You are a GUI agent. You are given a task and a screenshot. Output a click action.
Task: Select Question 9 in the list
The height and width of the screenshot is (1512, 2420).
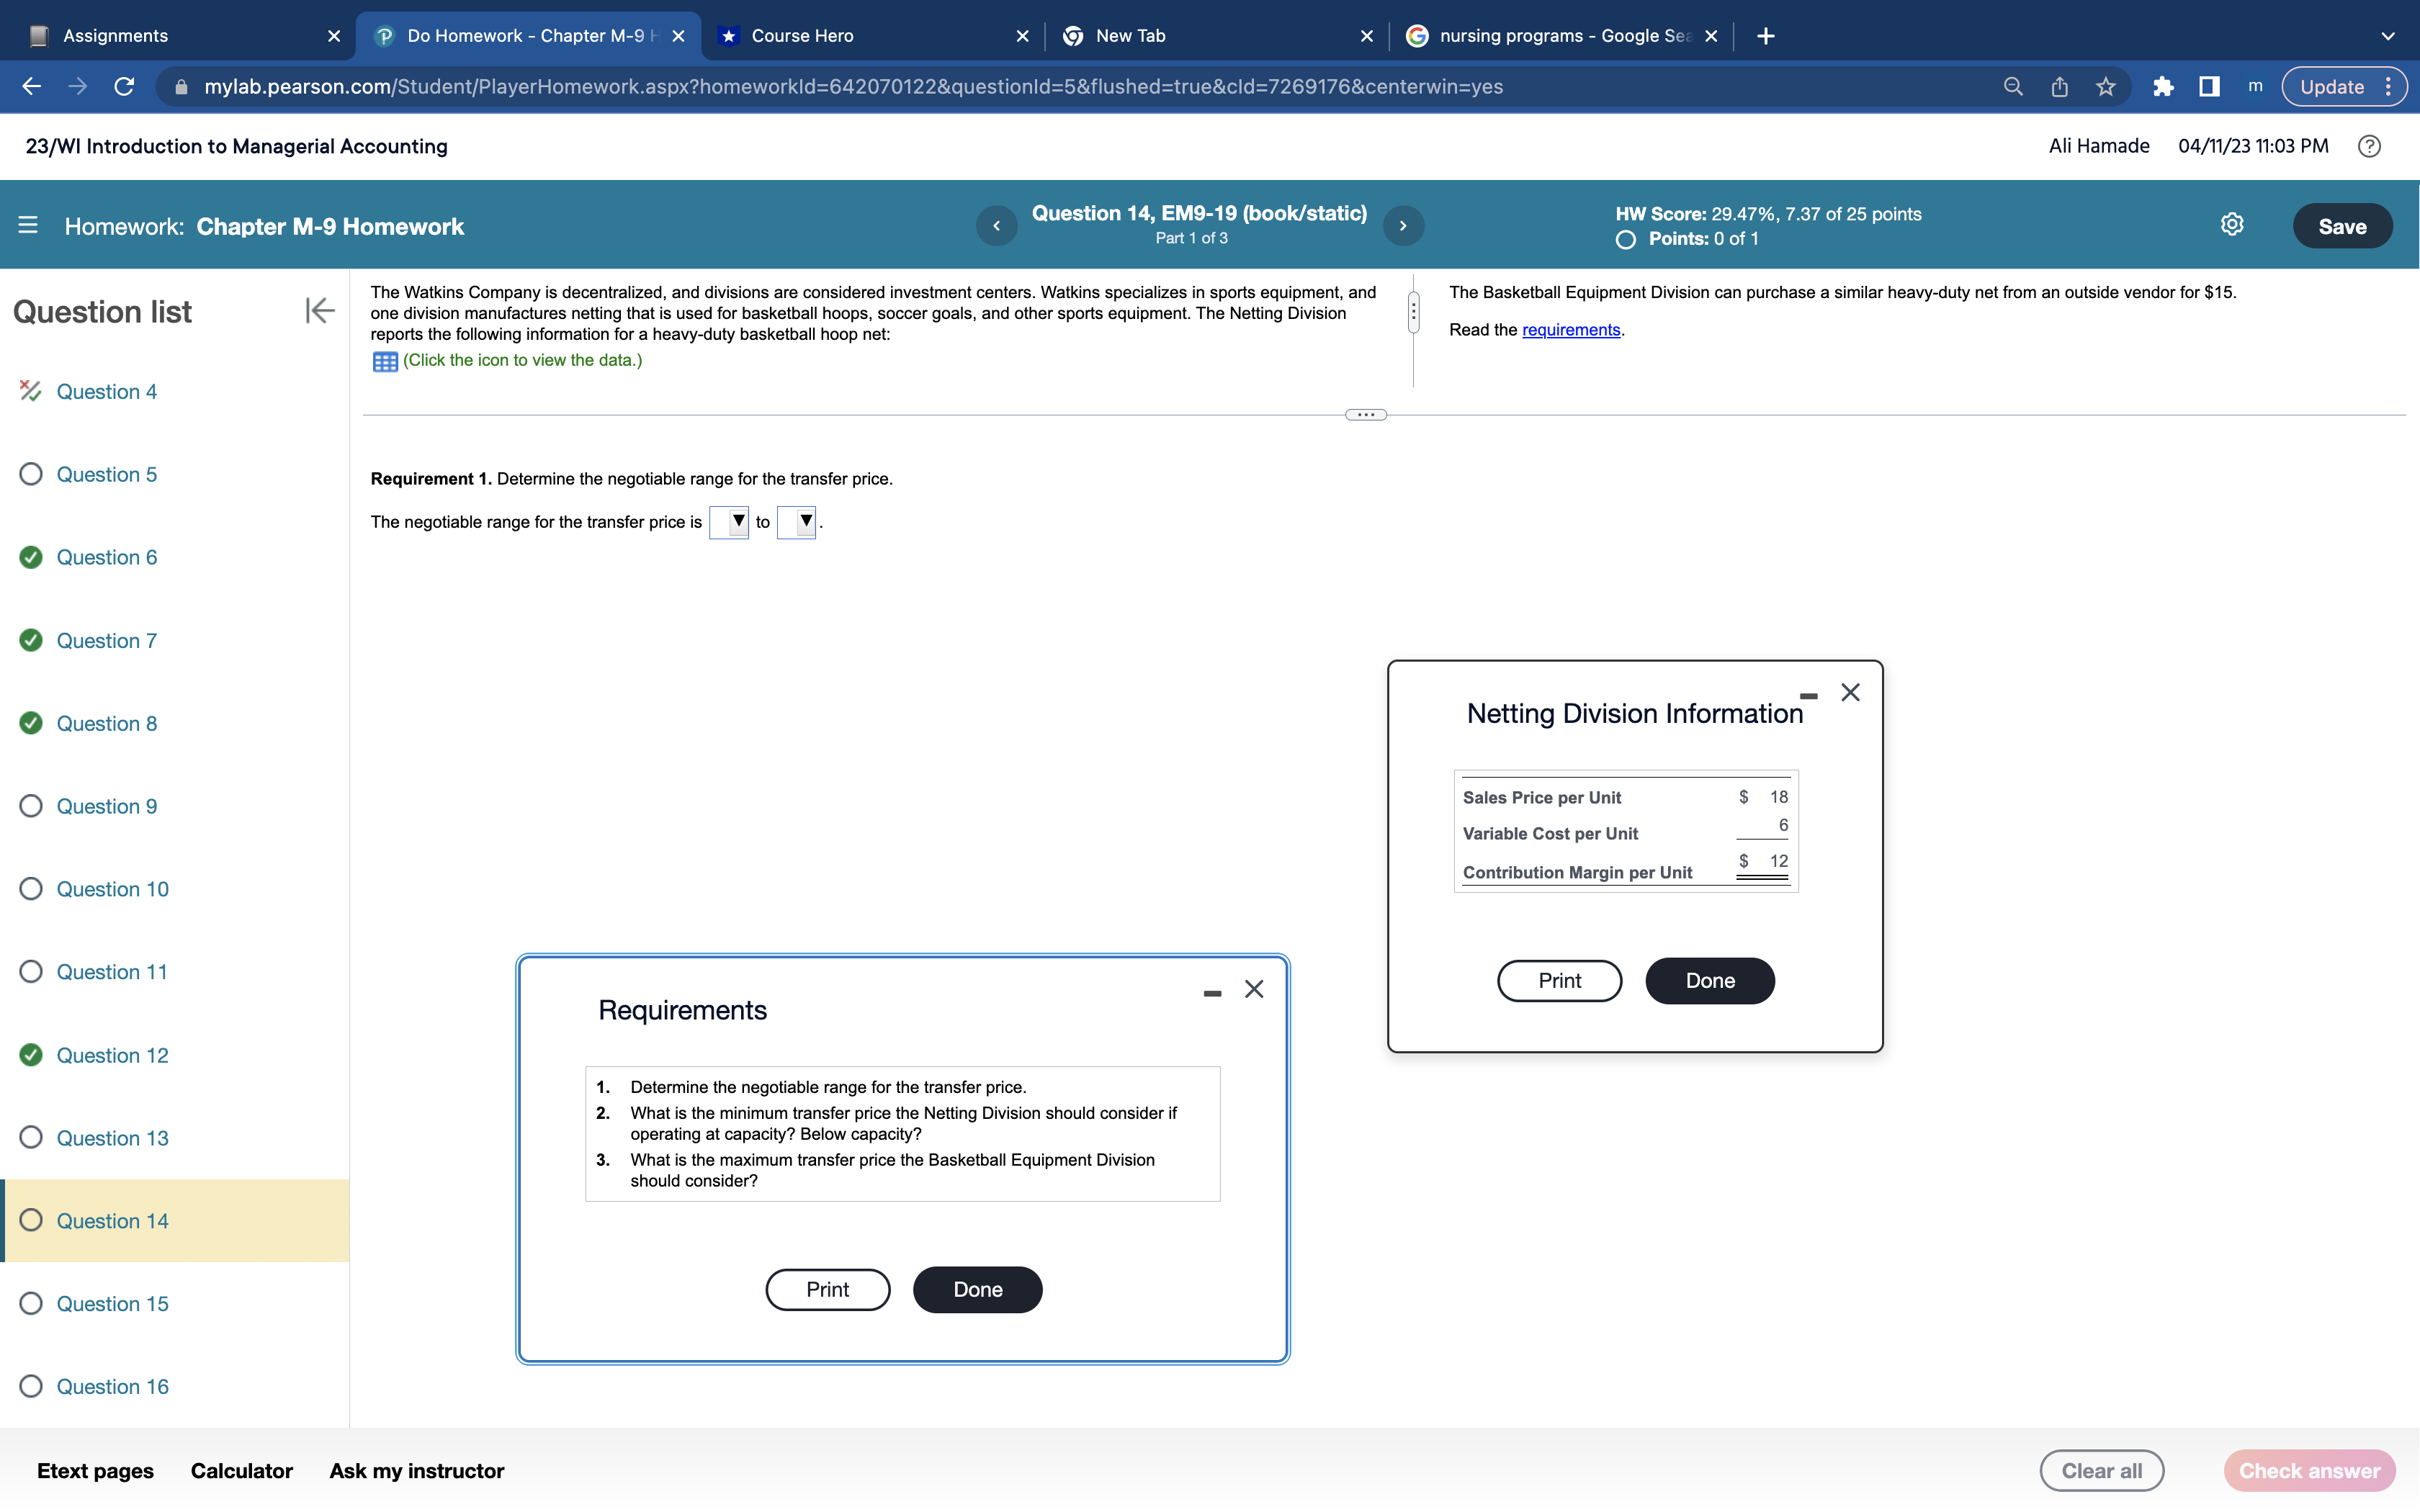[x=106, y=806]
